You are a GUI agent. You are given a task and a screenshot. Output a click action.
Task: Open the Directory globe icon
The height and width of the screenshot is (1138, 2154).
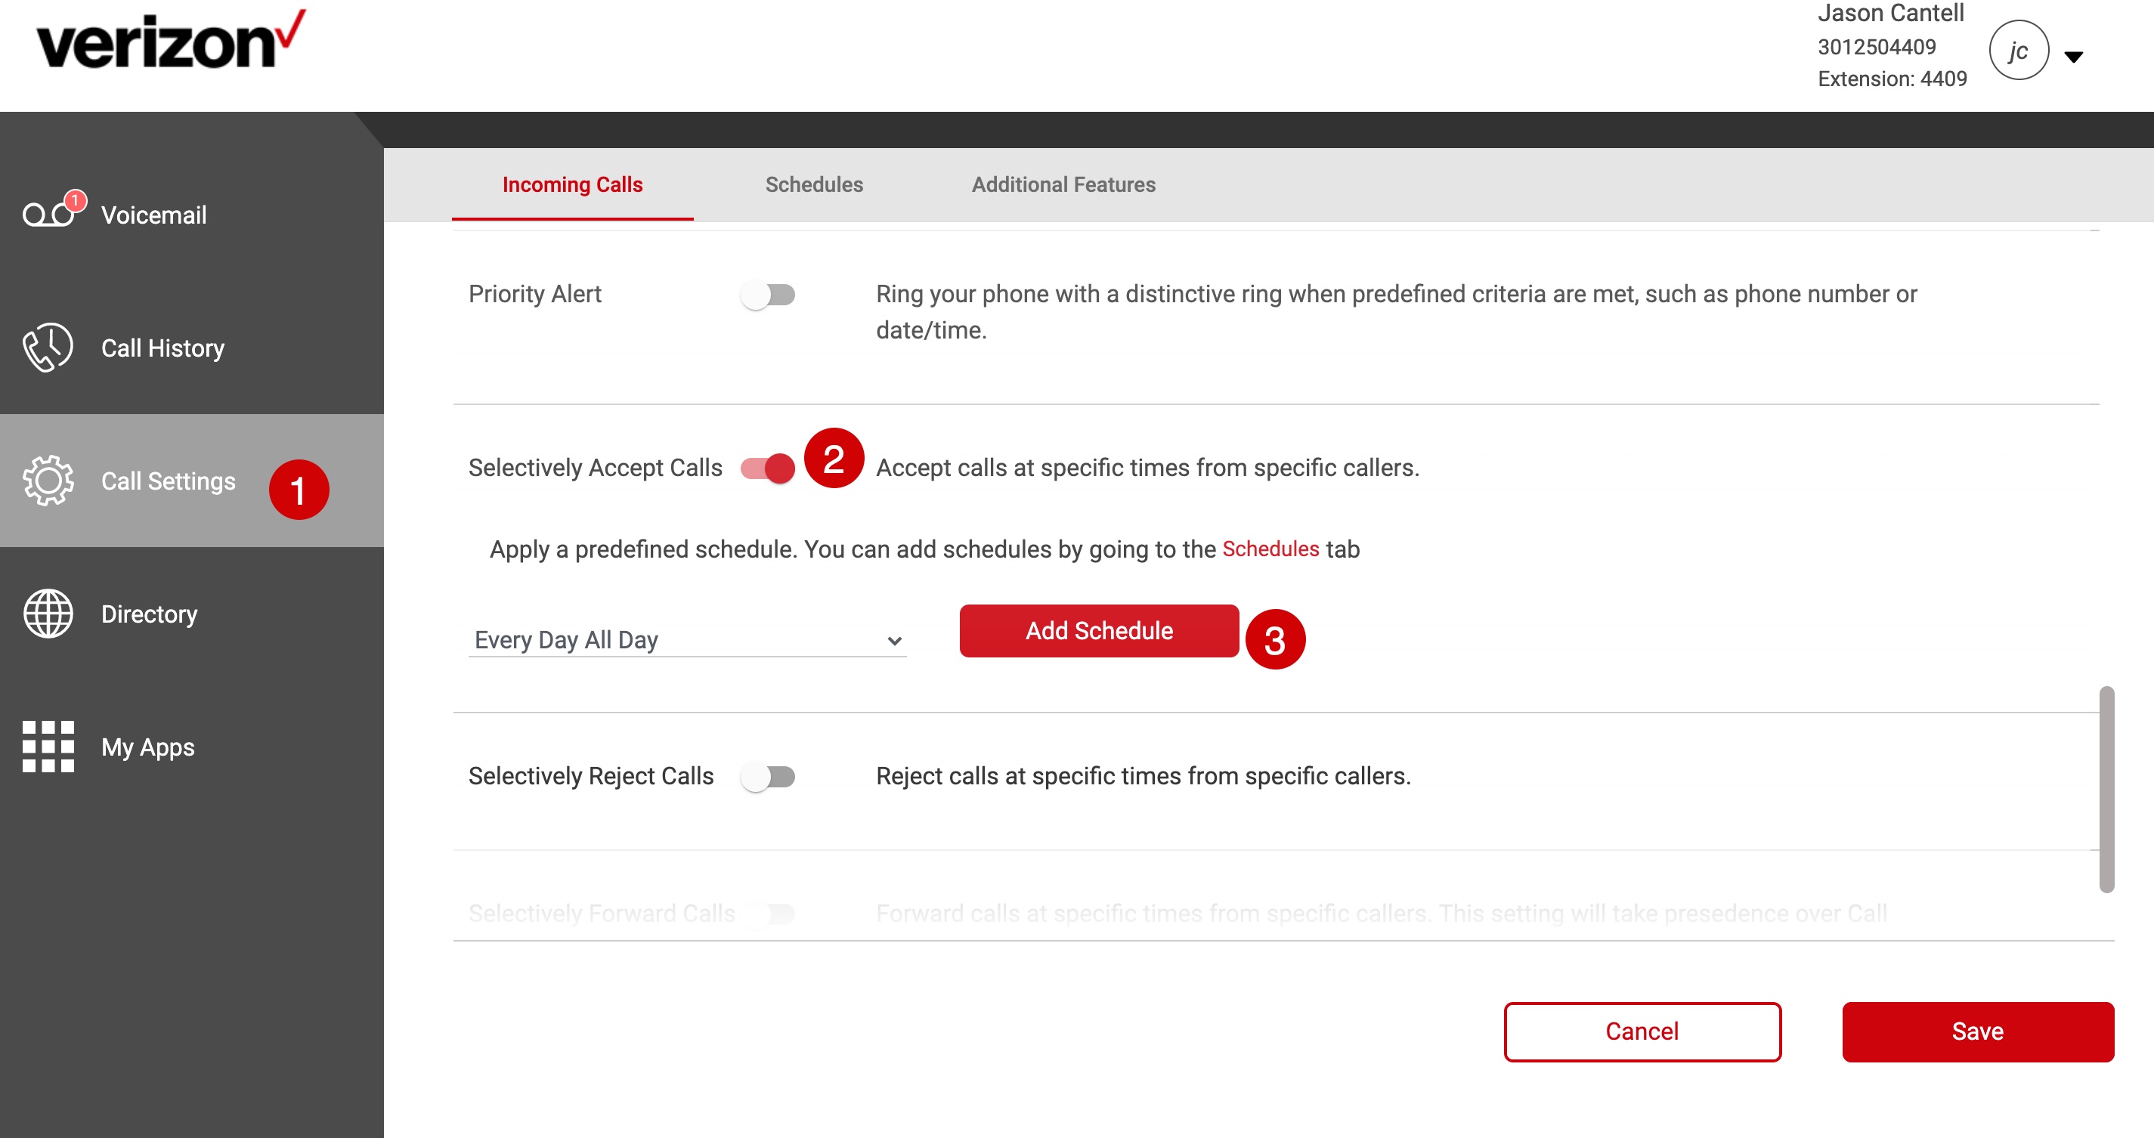coord(48,614)
